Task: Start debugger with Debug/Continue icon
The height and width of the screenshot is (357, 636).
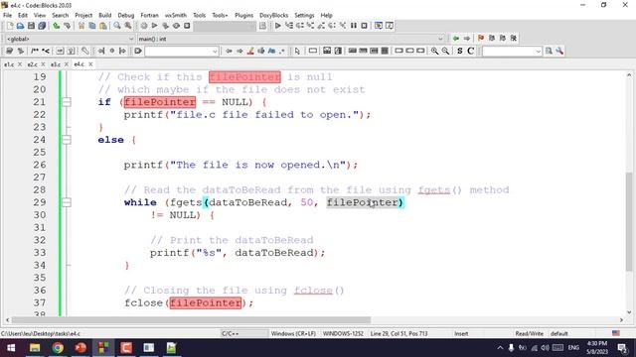Action: pyautogui.click(x=278, y=26)
